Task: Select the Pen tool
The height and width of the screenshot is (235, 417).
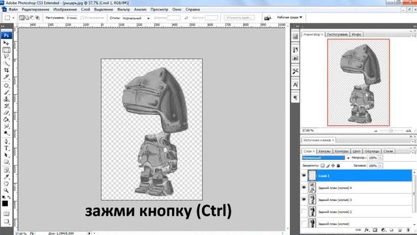Action: coord(6,142)
